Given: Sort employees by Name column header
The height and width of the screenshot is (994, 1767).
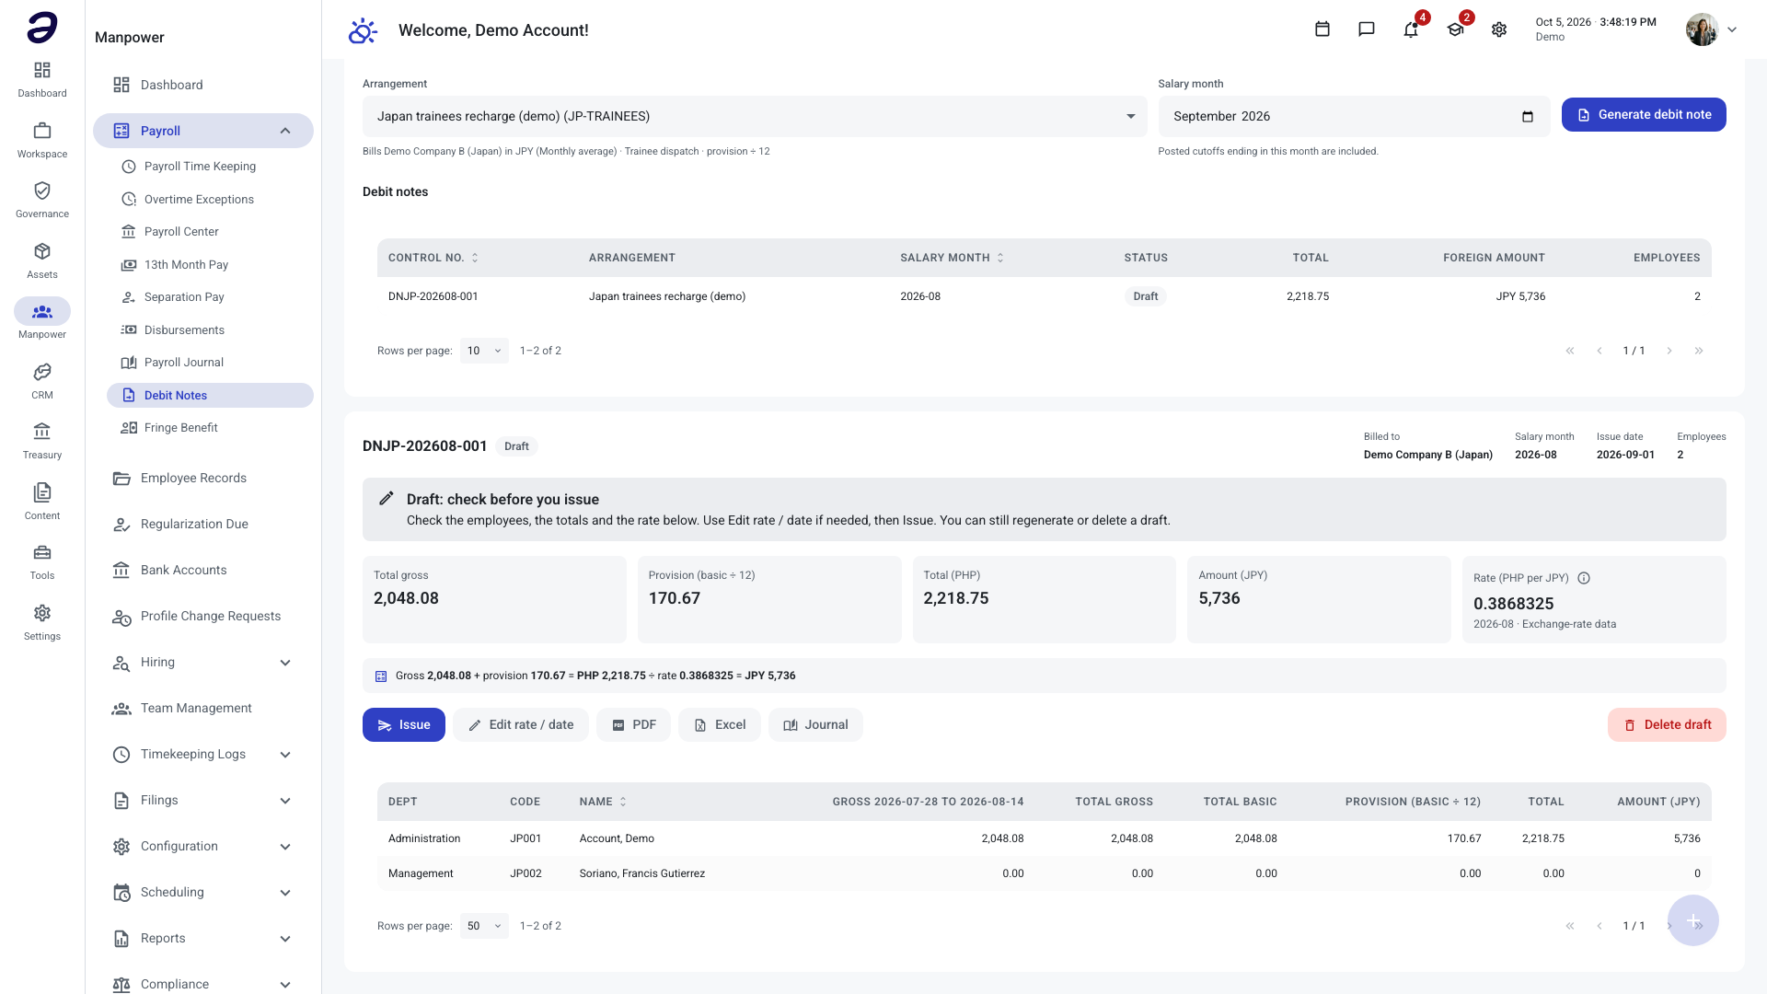Looking at the screenshot, I should (x=603, y=802).
